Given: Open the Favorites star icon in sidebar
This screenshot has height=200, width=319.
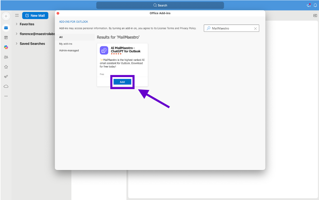Looking at the screenshot, I should [6, 67].
